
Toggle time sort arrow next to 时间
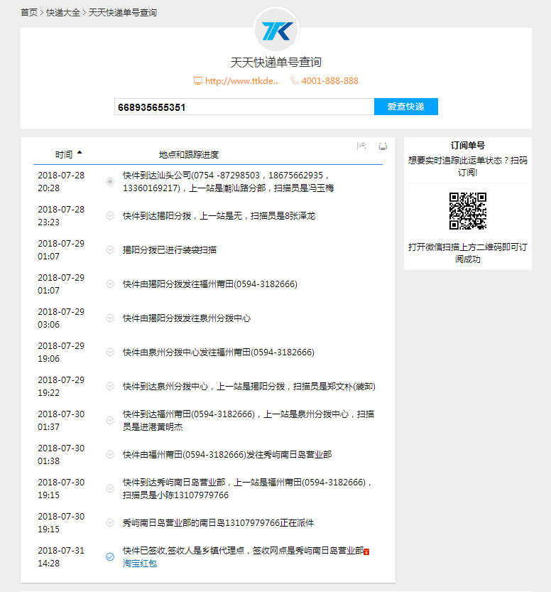[80, 154]
